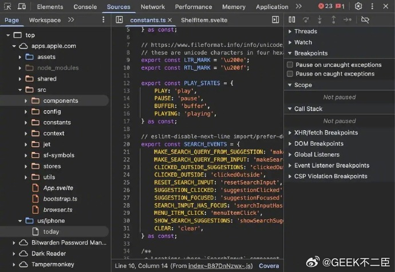Open source-mapped index~B87DnNzwx-.js link
Viewport: 395px width, 272px height.
click(220, 266)
